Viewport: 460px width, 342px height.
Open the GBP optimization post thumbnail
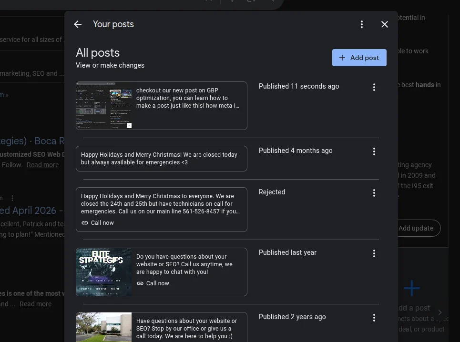[x=104, y=106]
